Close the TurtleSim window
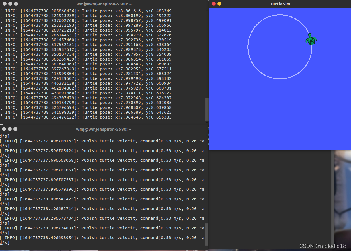The image size is (351, 251). click(214, 4)
